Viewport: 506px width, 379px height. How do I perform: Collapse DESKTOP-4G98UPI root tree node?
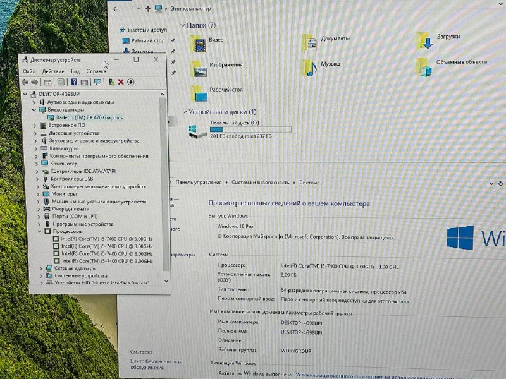pyautogui.click(x=25, y=94)
